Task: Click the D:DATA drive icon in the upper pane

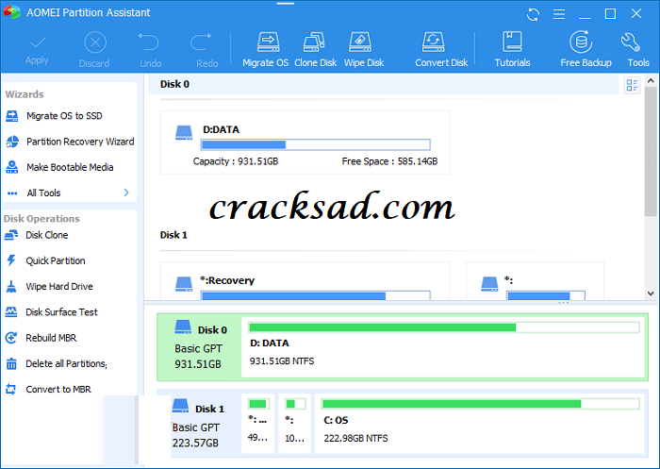Action: [184, 132]
